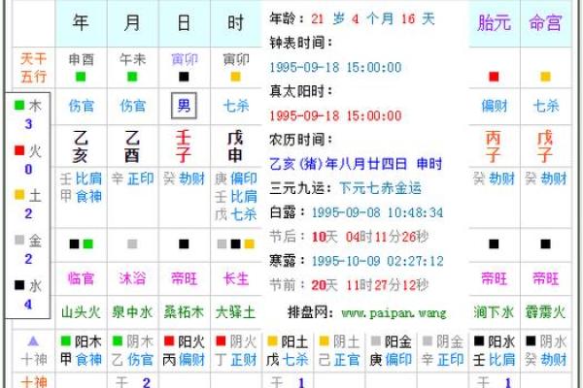The width and height of the screenshot is (583, 388).
Task: Click 伤官 in the month column
Action: pyautogui.click(x=133, y=106)
